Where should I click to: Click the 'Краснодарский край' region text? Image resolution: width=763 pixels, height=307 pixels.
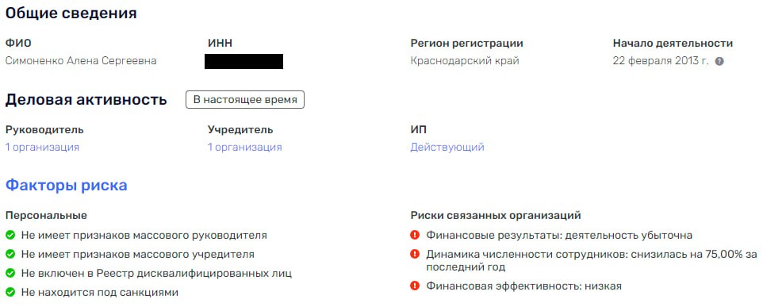(465, 61)
